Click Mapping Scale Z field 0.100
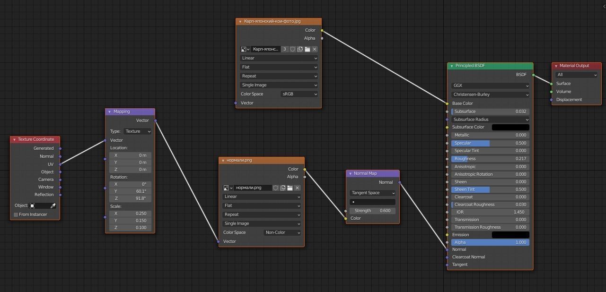The height and width of the screenshot is (292, 606). (131, 228)
